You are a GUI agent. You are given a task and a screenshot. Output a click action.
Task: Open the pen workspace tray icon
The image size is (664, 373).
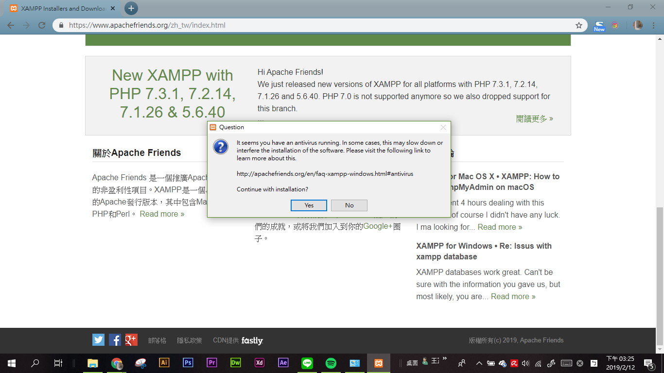[x=551, y=363]
